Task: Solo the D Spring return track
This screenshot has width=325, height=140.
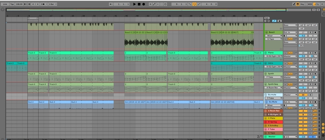Action: (x=310, y=122)
